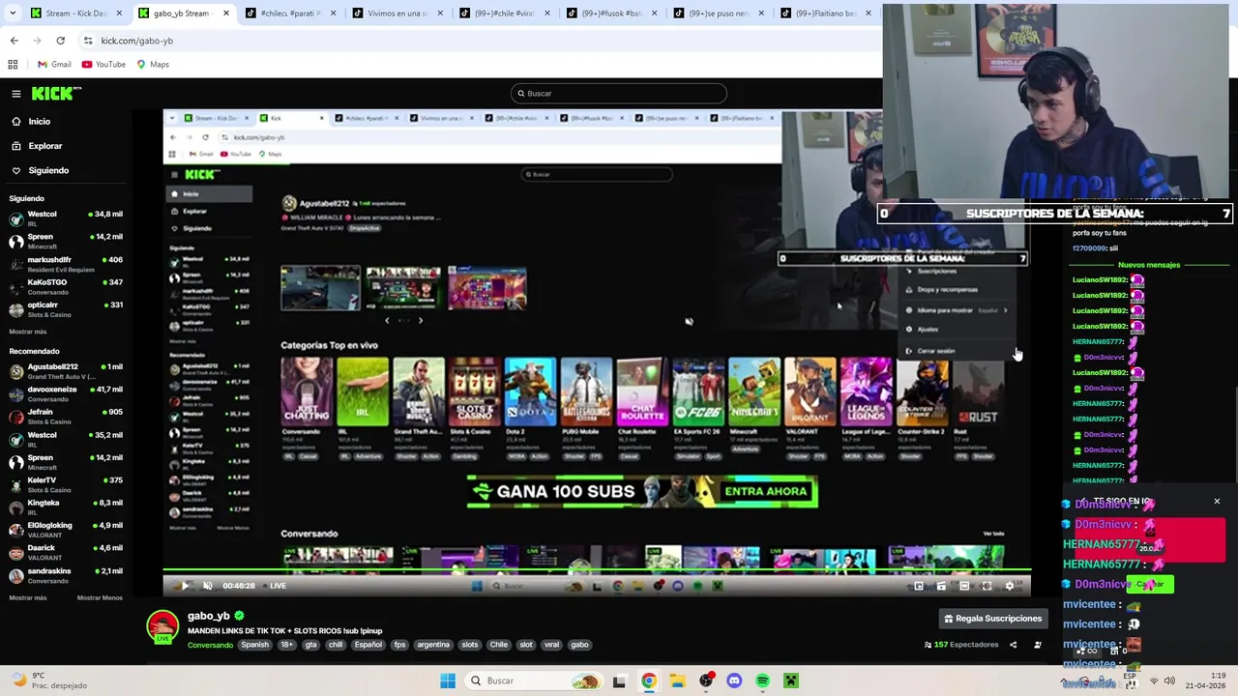Image resolution: width=1238 pixels, height=696 pixels.
Task: Jump to LIVE in the player
Action: point(278,586)
